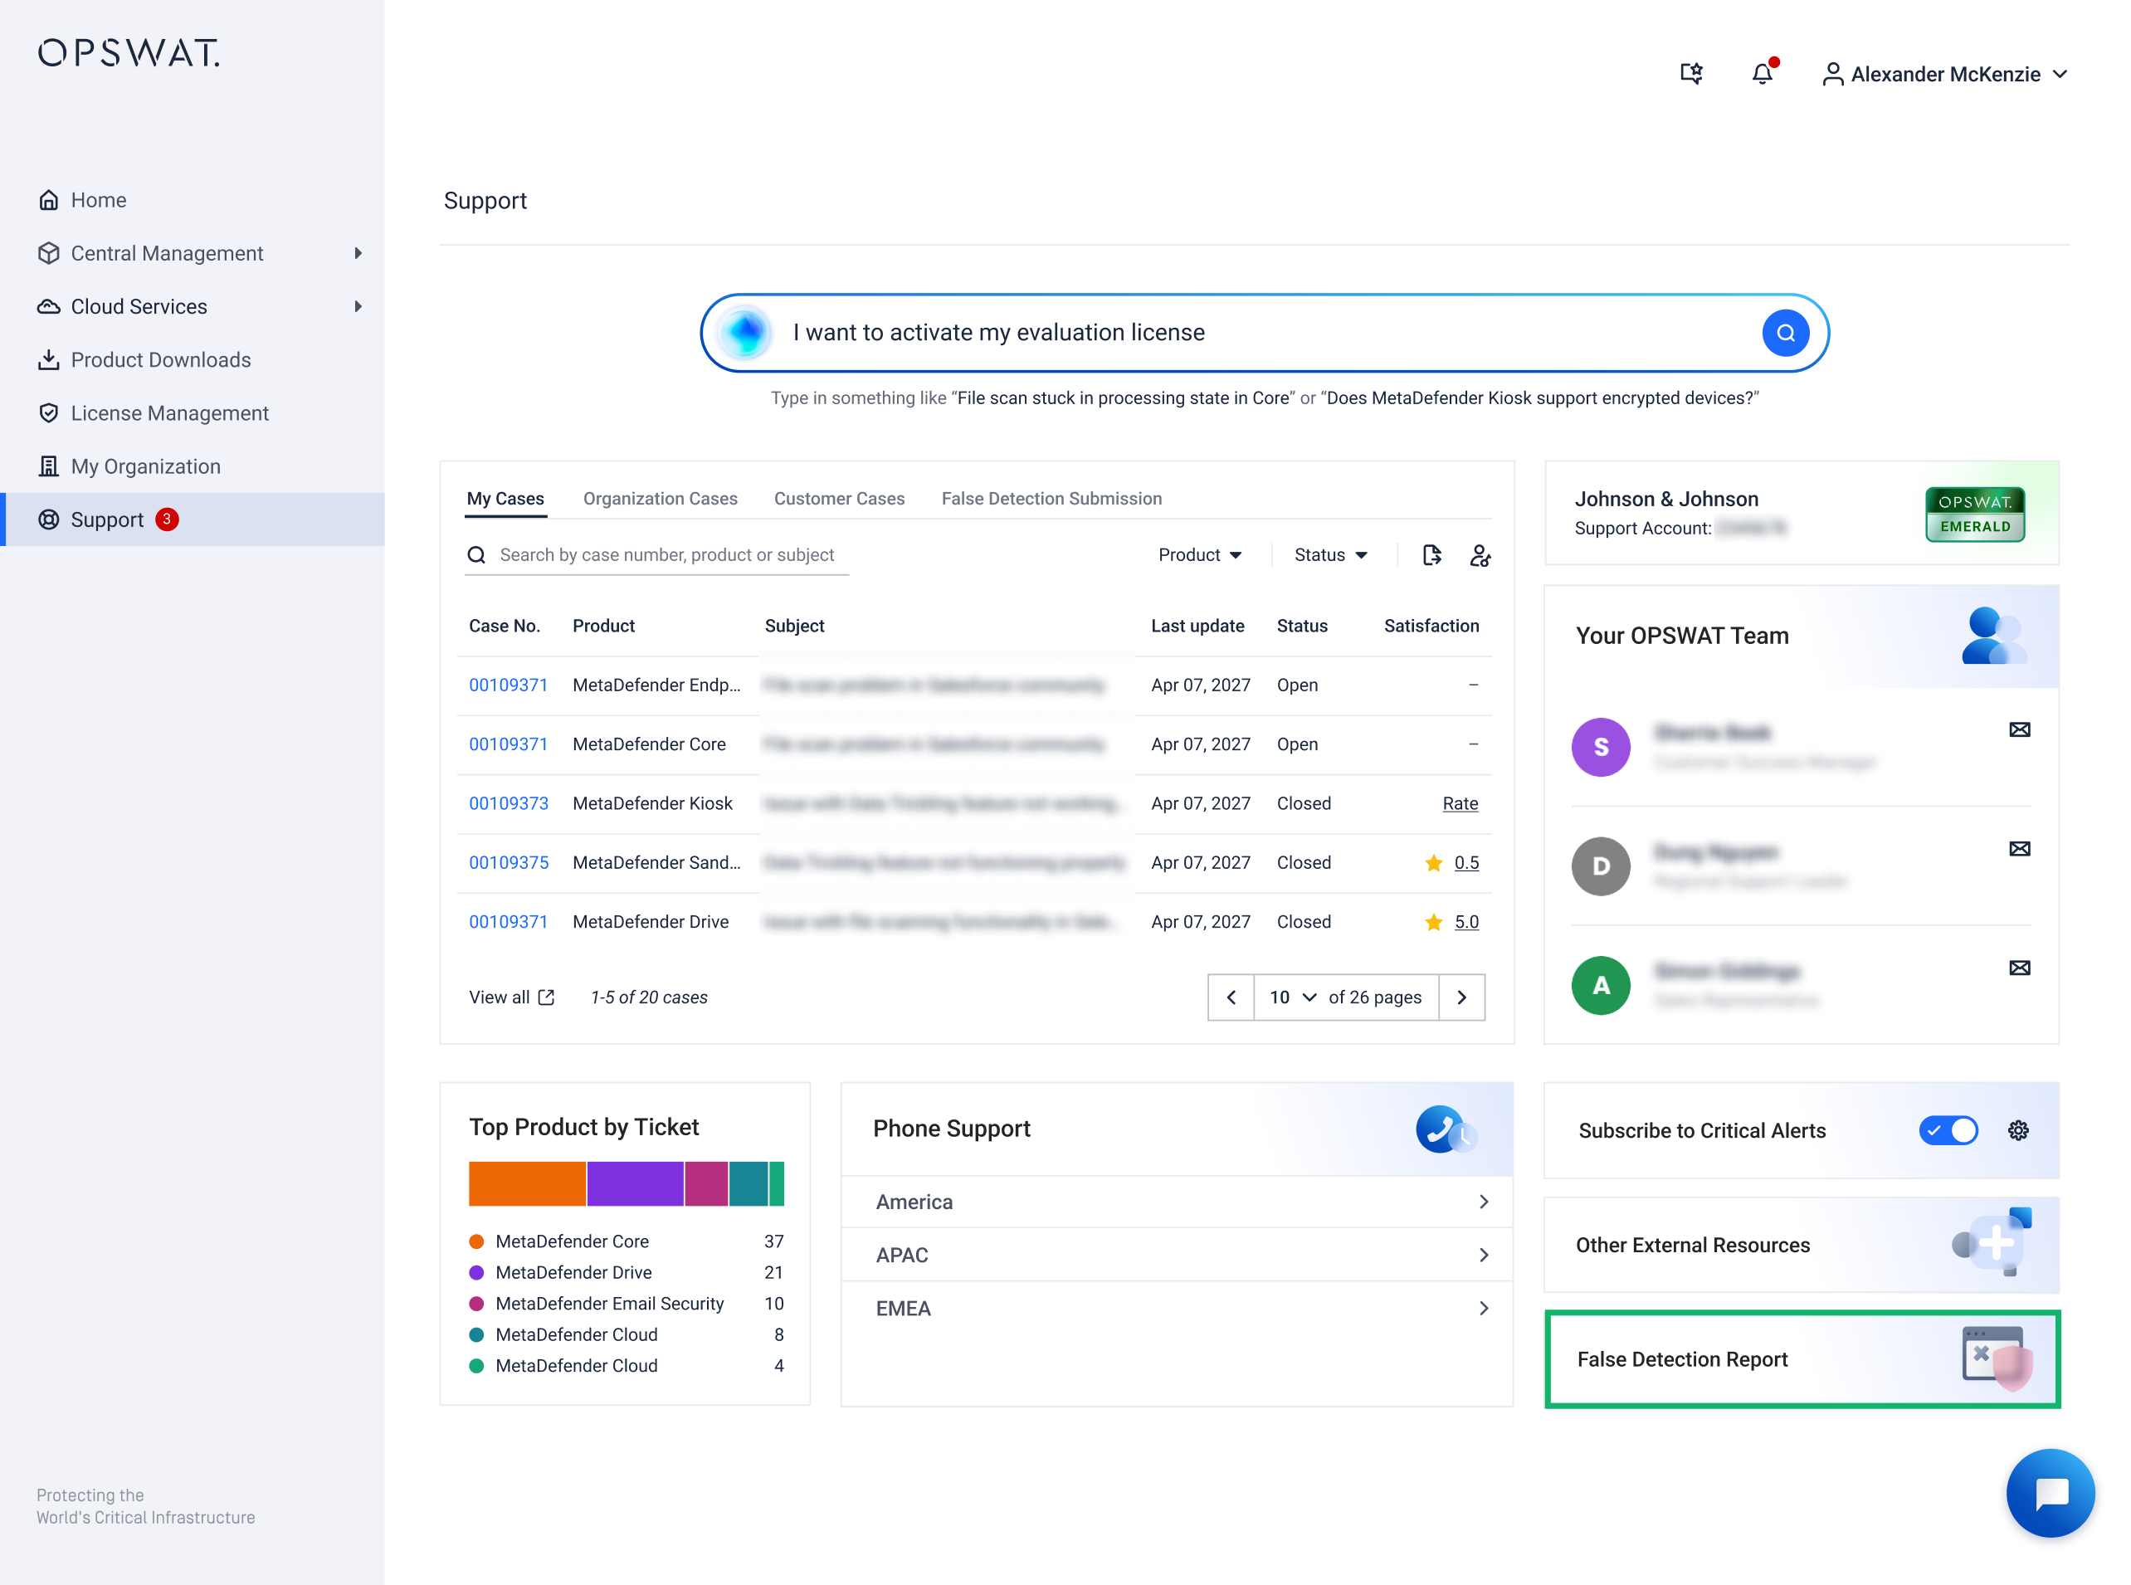The height and width of the screenshot is (1585, 2131).
Task: Submit search with blue magnifier button
Action: pos(1785,333)
